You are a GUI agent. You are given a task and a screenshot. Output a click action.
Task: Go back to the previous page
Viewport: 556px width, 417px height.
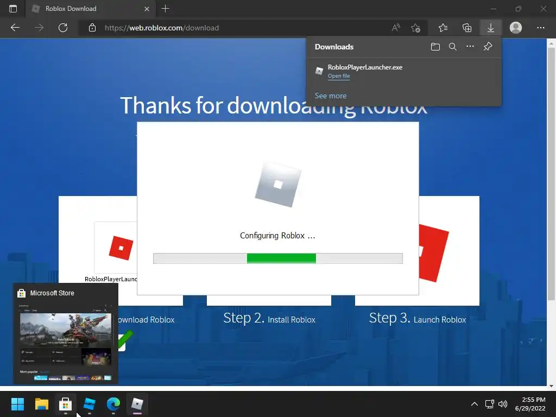[x=15, y=28]
